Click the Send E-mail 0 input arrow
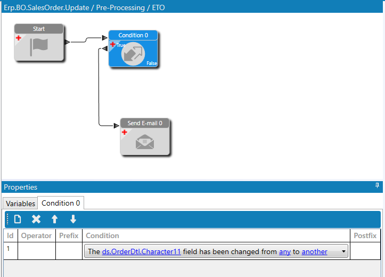385x277 pixels. pyautogui.click(x=117, y=126)
